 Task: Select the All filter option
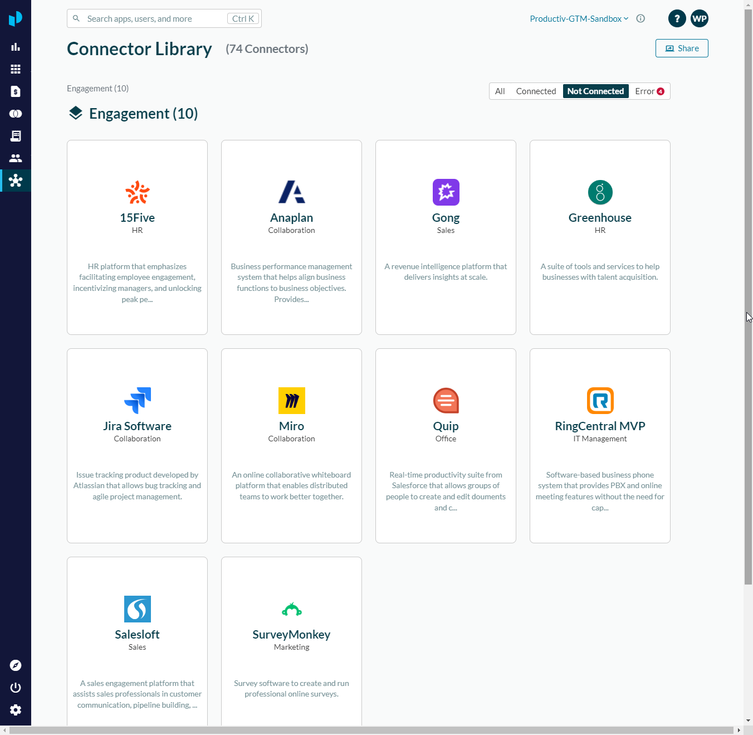pos(500,91)
